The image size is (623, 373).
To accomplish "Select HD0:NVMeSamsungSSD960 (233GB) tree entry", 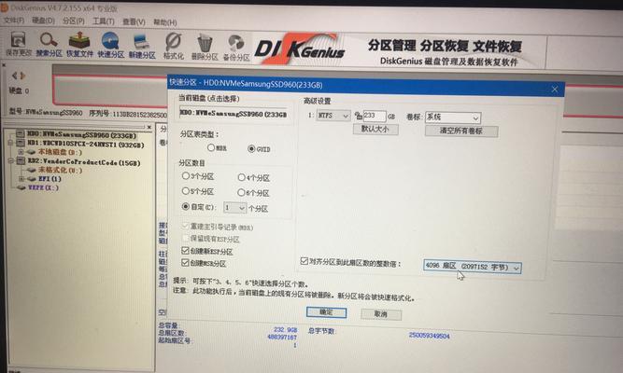I will click(81, 134).
